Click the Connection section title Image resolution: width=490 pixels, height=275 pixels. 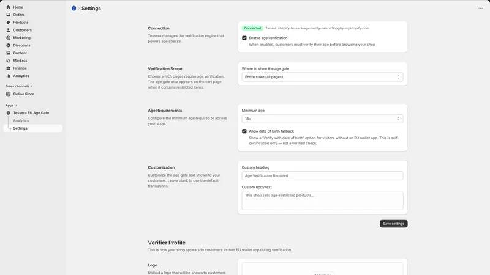[x=159, y=28]
